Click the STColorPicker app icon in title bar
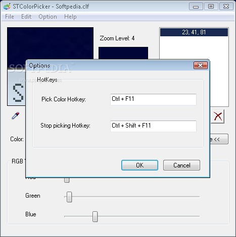The width and height of the screenshot is (236, 237). coord(7,7)
